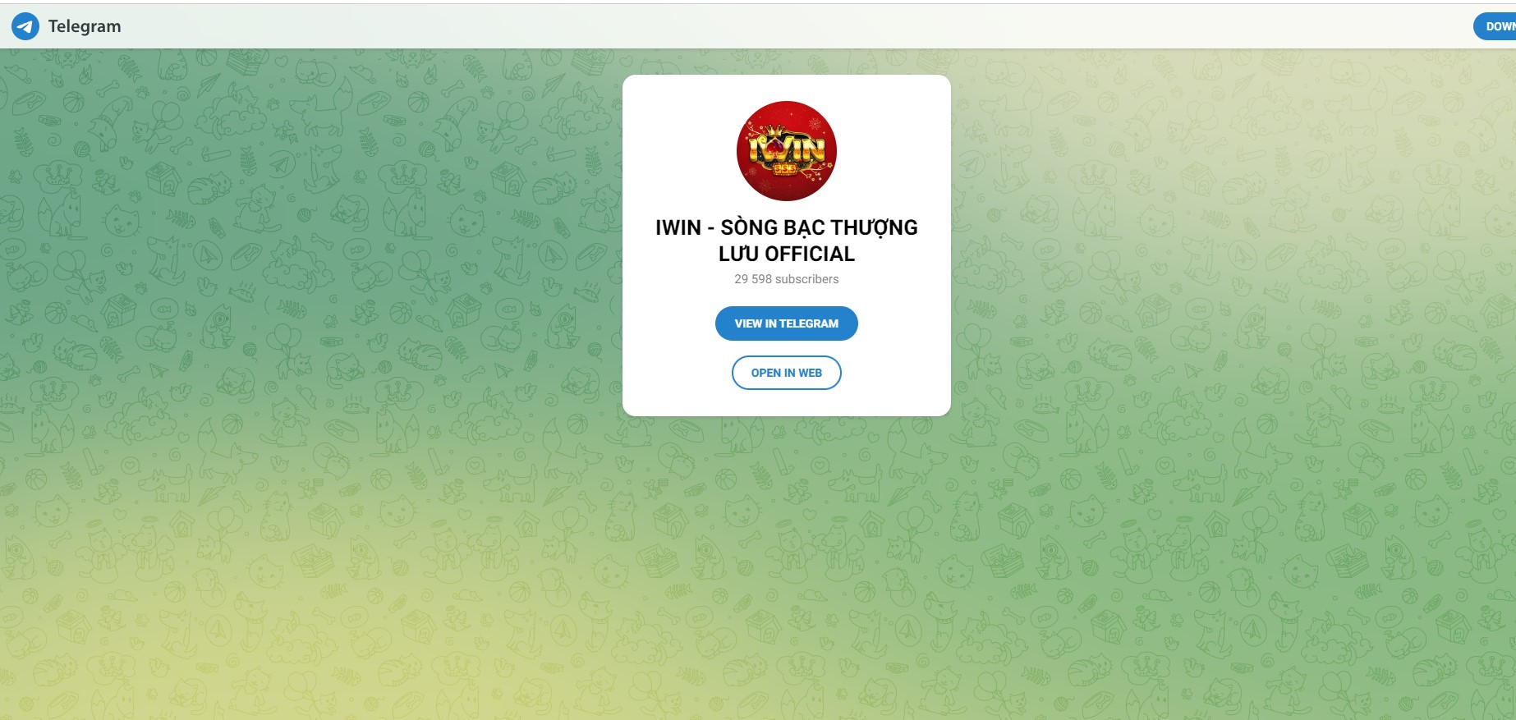
Task: Click the 29 598 subscriber number
Action: click(x=753, y=279)
